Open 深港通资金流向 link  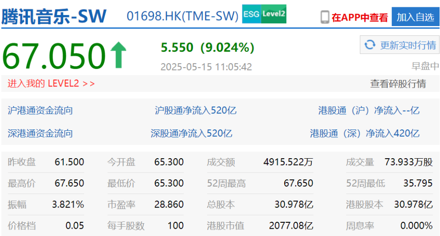pos(40,133)
